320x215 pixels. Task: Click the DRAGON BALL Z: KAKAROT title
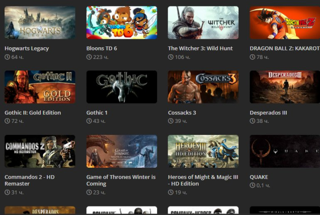(x=285, y=48)
